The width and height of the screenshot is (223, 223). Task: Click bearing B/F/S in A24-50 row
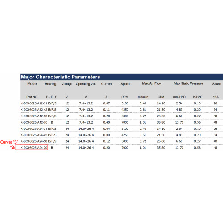pyautogui.click(x=52, y=141)
